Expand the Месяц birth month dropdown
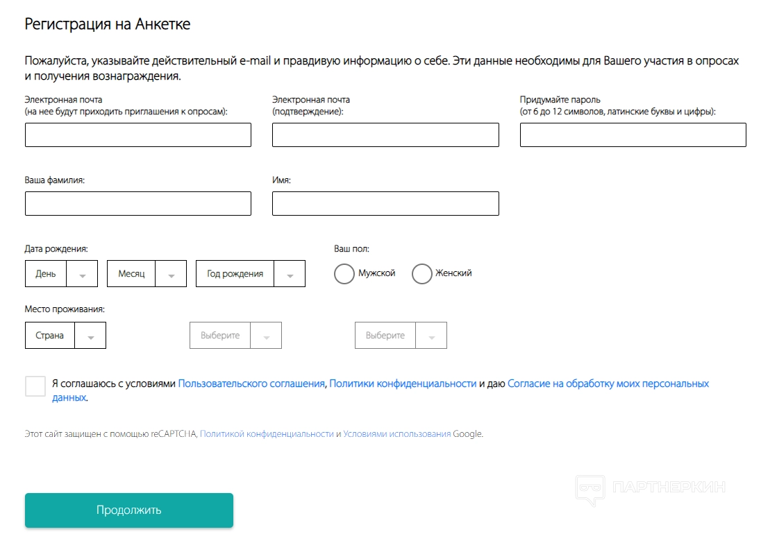This screenshot has height=543, width=761. point(147,274)
